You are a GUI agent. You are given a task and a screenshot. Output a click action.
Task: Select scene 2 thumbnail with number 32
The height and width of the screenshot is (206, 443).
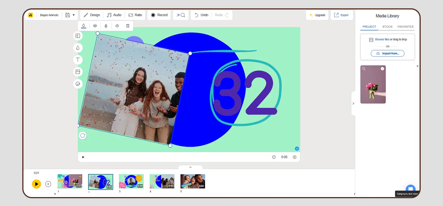click(x=101, y=182)
